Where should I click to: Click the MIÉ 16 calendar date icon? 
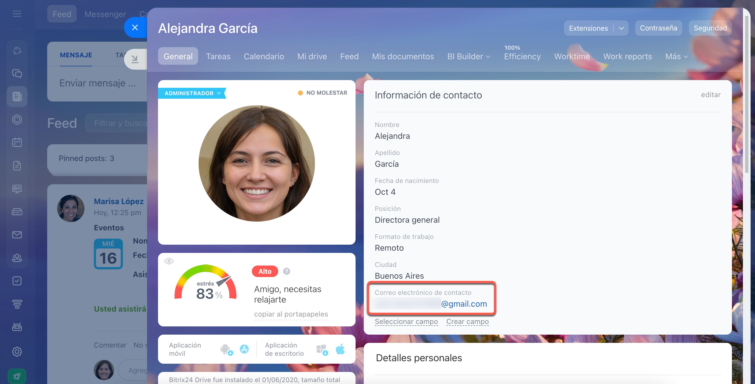coord(108,253)
